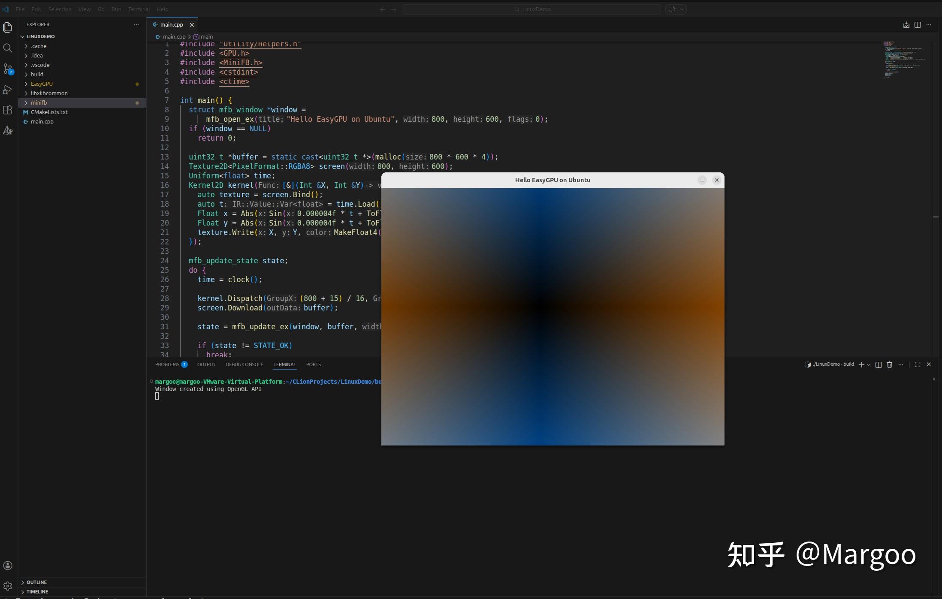Open terminal panel more actions ellipsis
Image resolution: width=942 pixels, height=599 pixels.
[901, 364]
